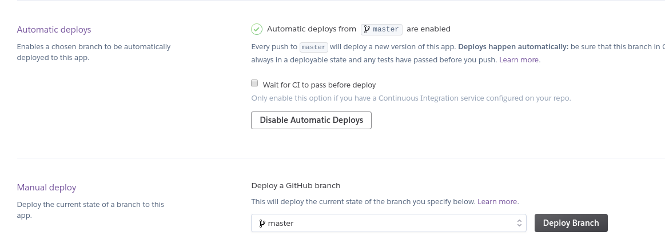Click 'are enabled' status text

pos(428,29)
